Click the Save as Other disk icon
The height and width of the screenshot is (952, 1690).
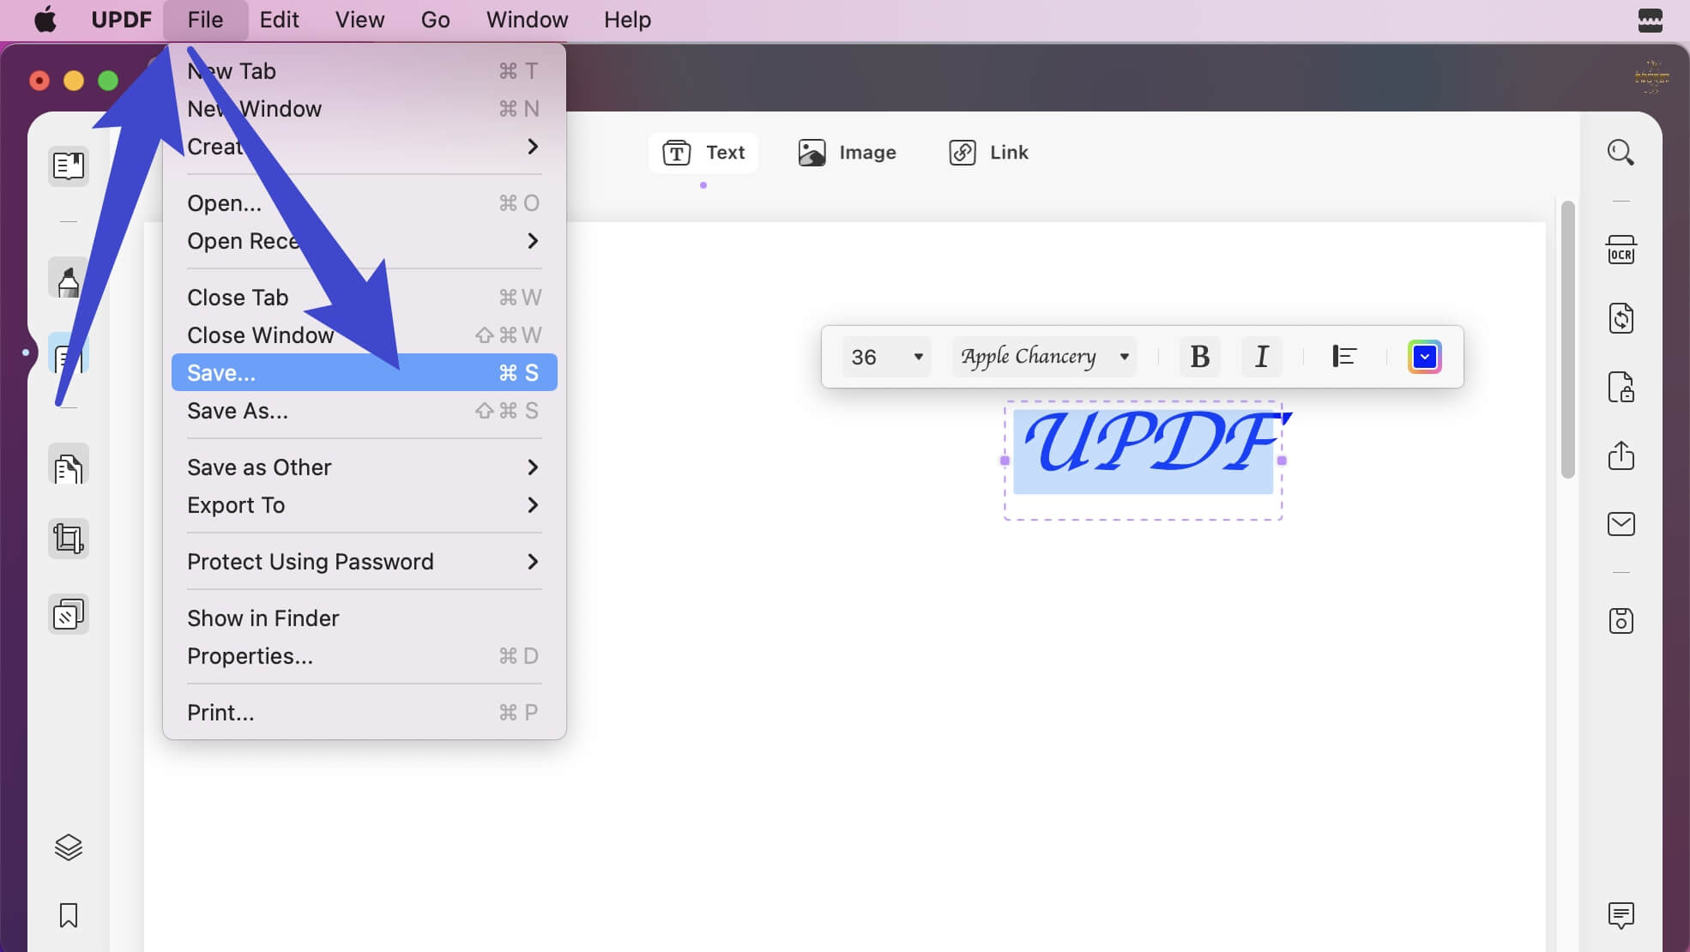pyautogui.click(x=1621, y=620)
